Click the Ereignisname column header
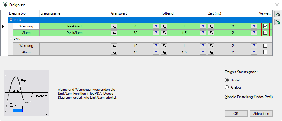This screenshot has height=121, width=282. (75, 14)
